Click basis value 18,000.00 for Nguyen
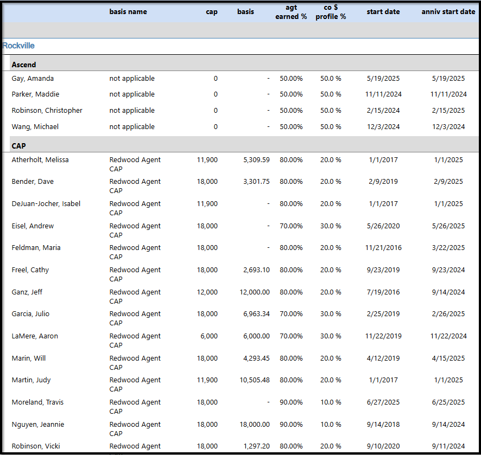The image size is (481, 455). click(x=255, y=425)
